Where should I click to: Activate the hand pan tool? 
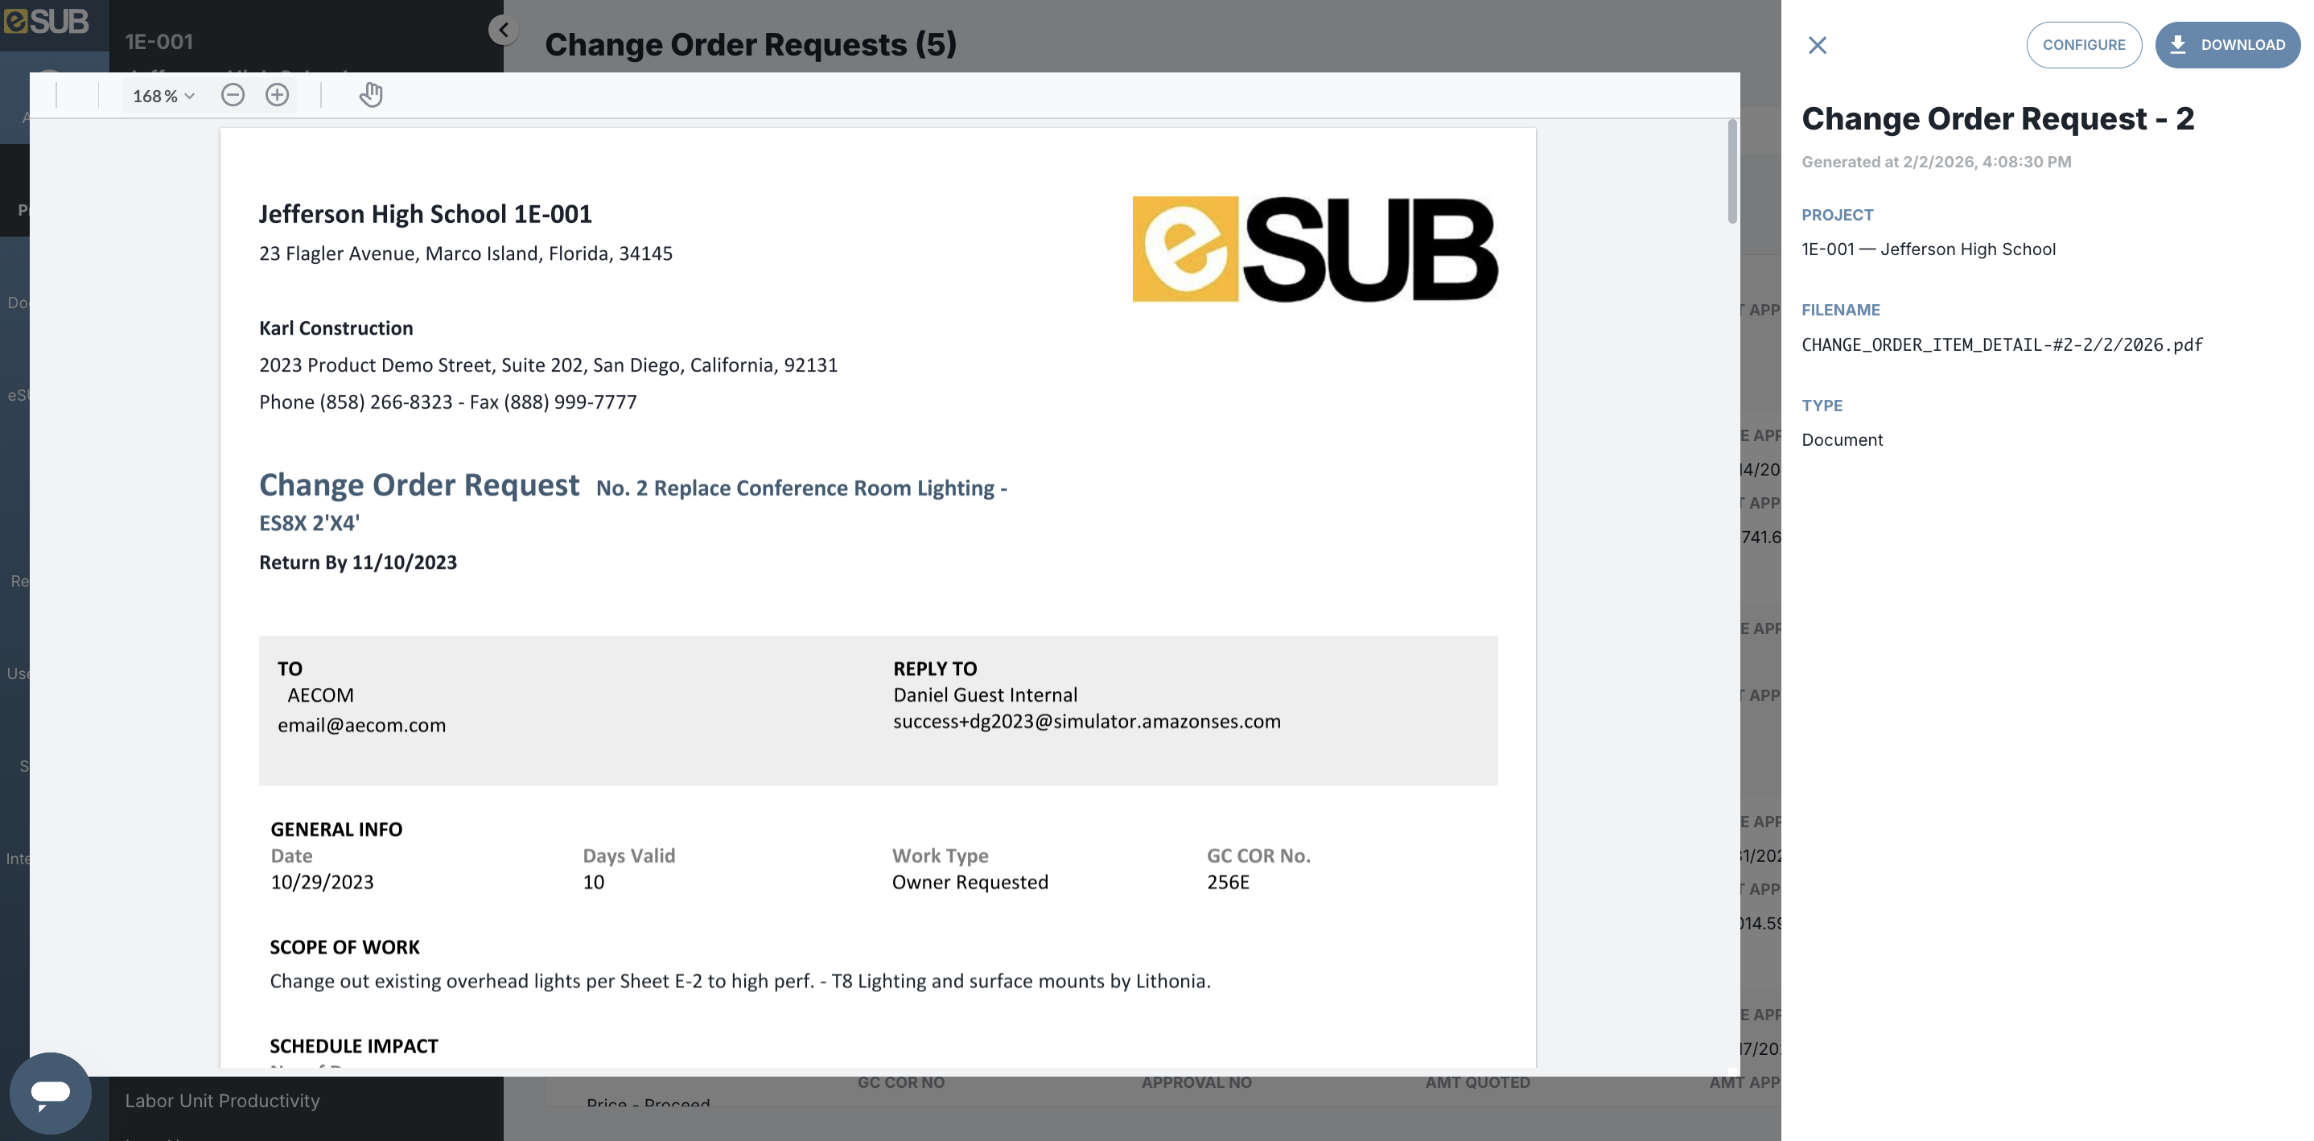[x=371, y=94]
